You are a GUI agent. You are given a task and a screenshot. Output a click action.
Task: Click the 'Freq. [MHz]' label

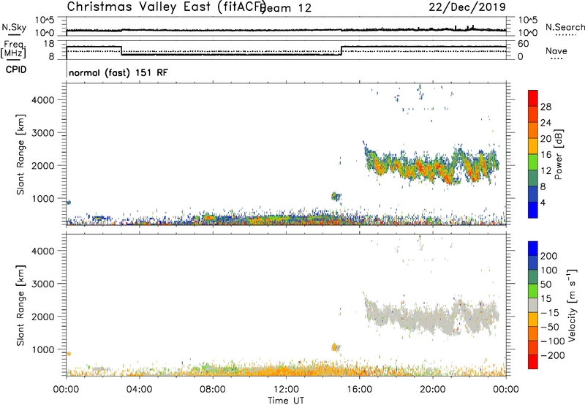click(x=13, y=49)
